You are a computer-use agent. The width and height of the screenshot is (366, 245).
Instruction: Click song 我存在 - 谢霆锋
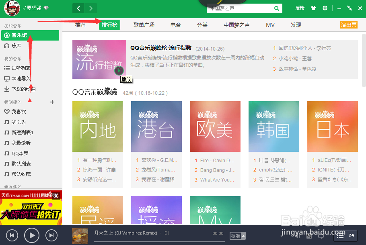[158, 180]
